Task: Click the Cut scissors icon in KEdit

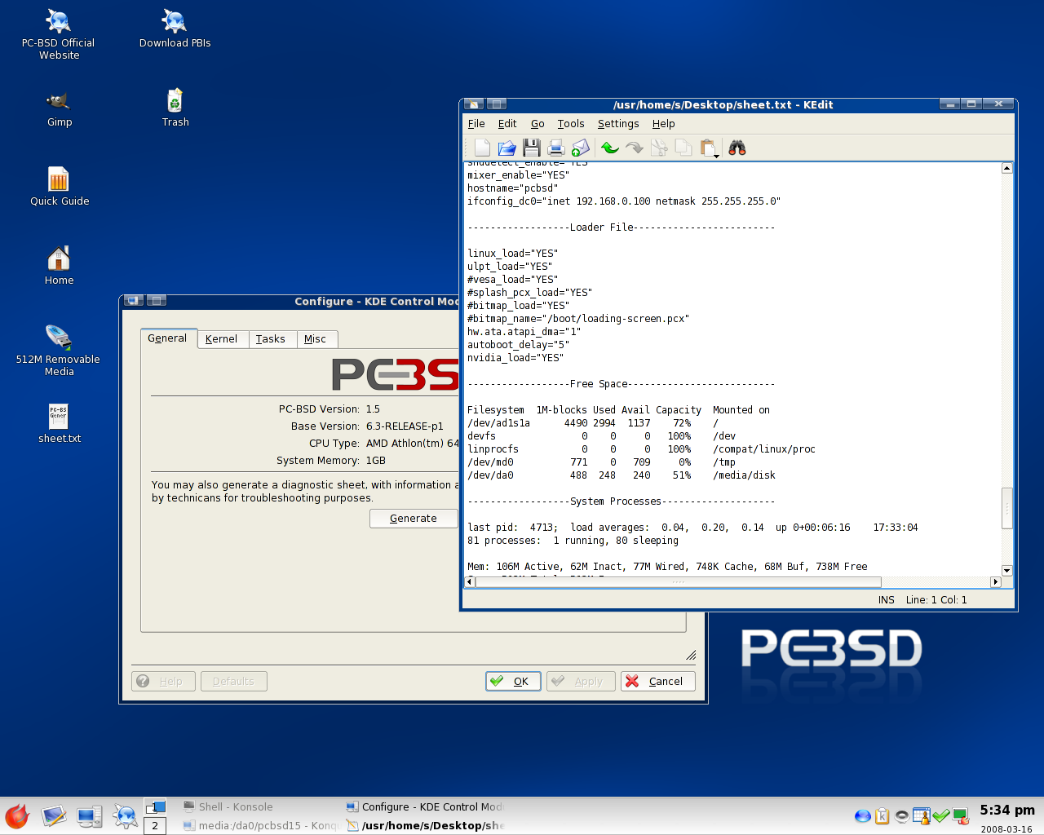Action: (659, 148)
